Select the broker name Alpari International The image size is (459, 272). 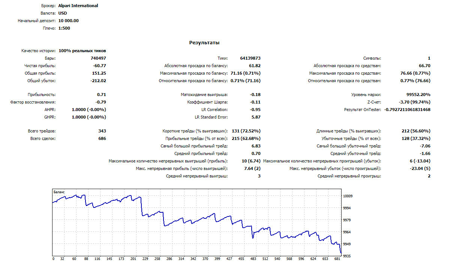(x=78, y=6)
